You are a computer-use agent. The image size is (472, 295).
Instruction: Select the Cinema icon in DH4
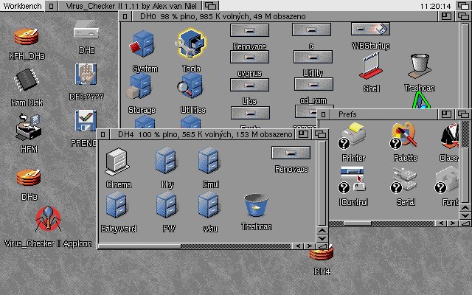119,162
